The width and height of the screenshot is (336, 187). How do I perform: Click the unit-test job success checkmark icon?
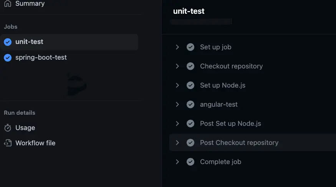pos(8,42)
